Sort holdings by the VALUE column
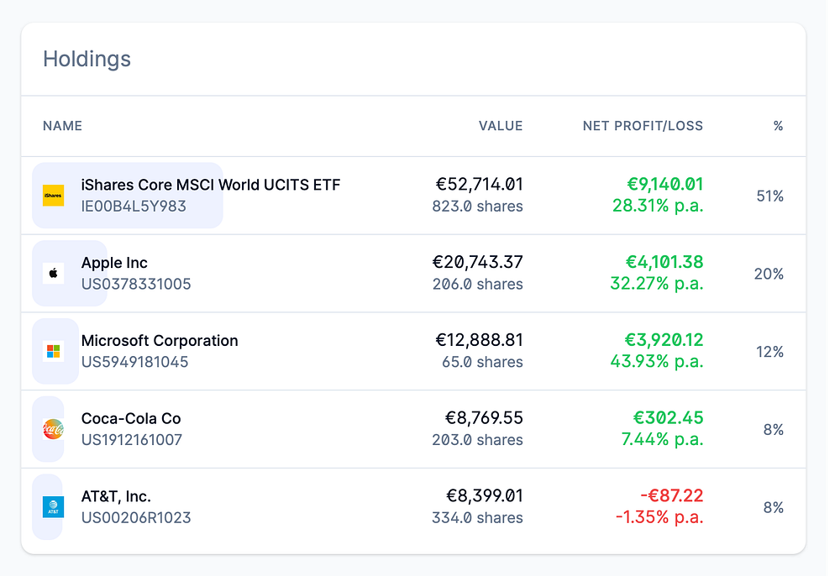 click(x=501, y=126)
